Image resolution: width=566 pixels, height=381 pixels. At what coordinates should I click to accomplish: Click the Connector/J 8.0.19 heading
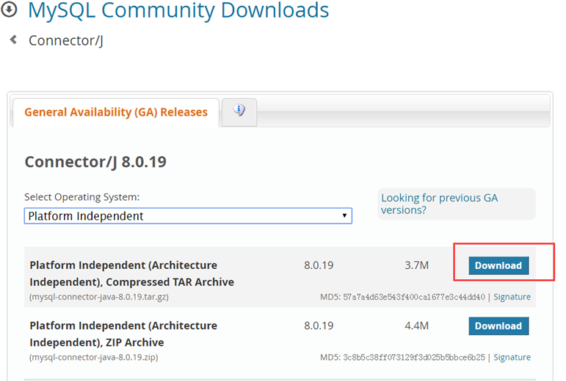(x=95, y=162)
